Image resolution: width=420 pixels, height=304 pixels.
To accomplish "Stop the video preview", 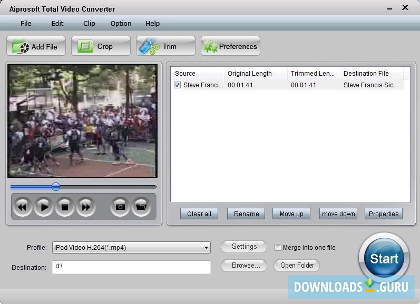I will point(64,207).
